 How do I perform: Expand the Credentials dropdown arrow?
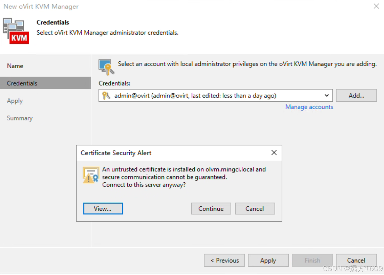click(326, 95)
